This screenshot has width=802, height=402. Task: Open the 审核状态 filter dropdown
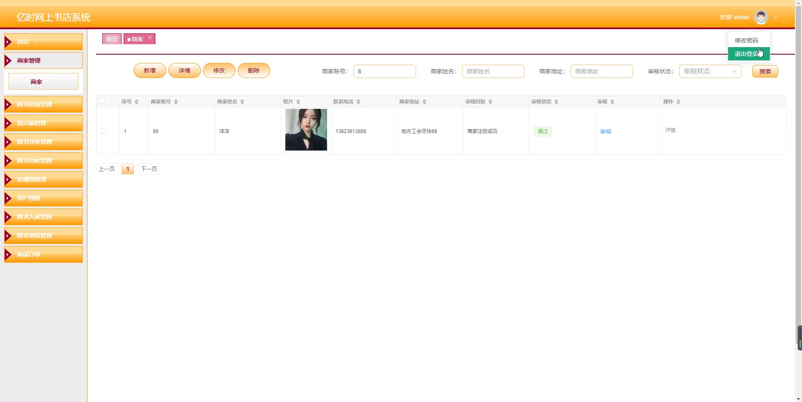pyautogui.click(x=710, y=71)
